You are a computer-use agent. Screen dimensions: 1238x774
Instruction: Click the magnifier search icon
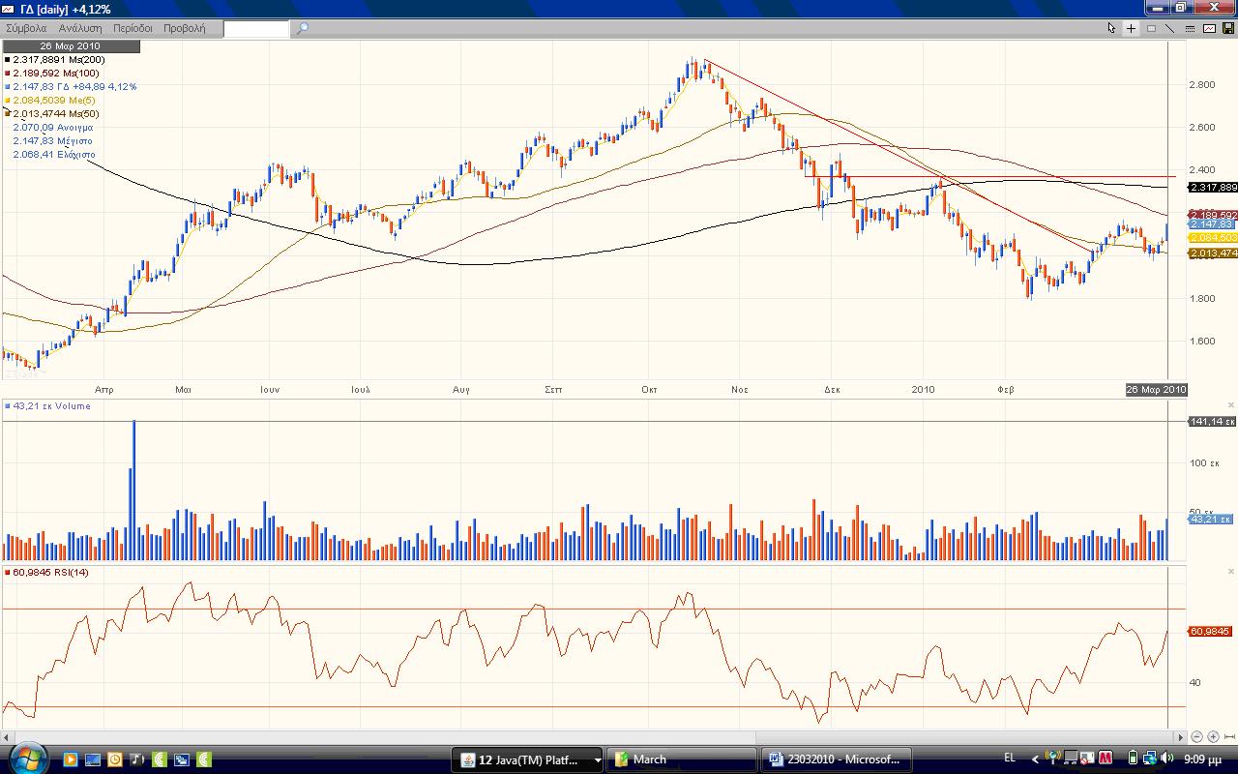(302, 28)
